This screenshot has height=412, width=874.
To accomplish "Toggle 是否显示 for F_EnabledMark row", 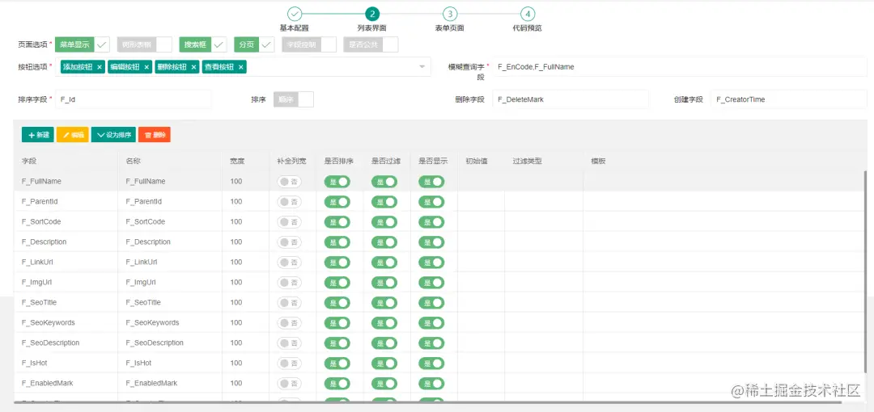I will pos(431,383).
